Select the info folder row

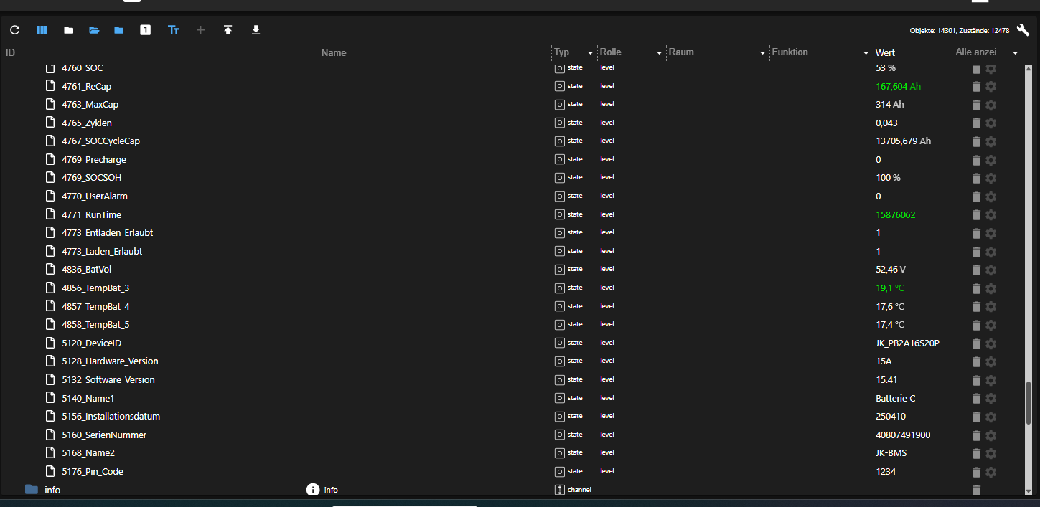52,490
